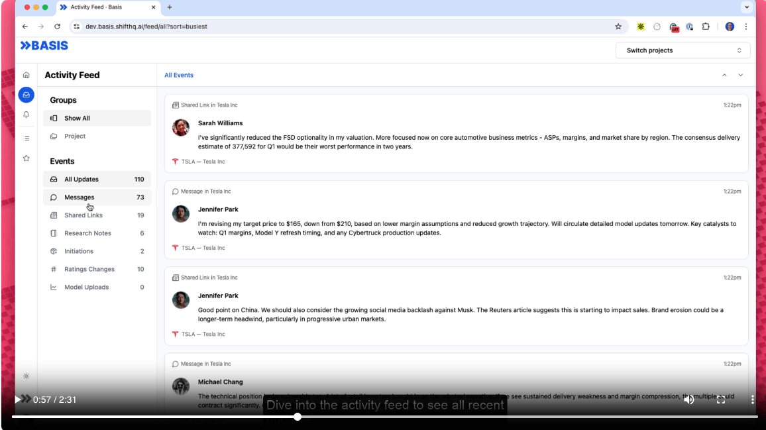Open the Switch projects dropdown
Image resolution: width=766 pixels, height=430 pixels.
(683, 50)
